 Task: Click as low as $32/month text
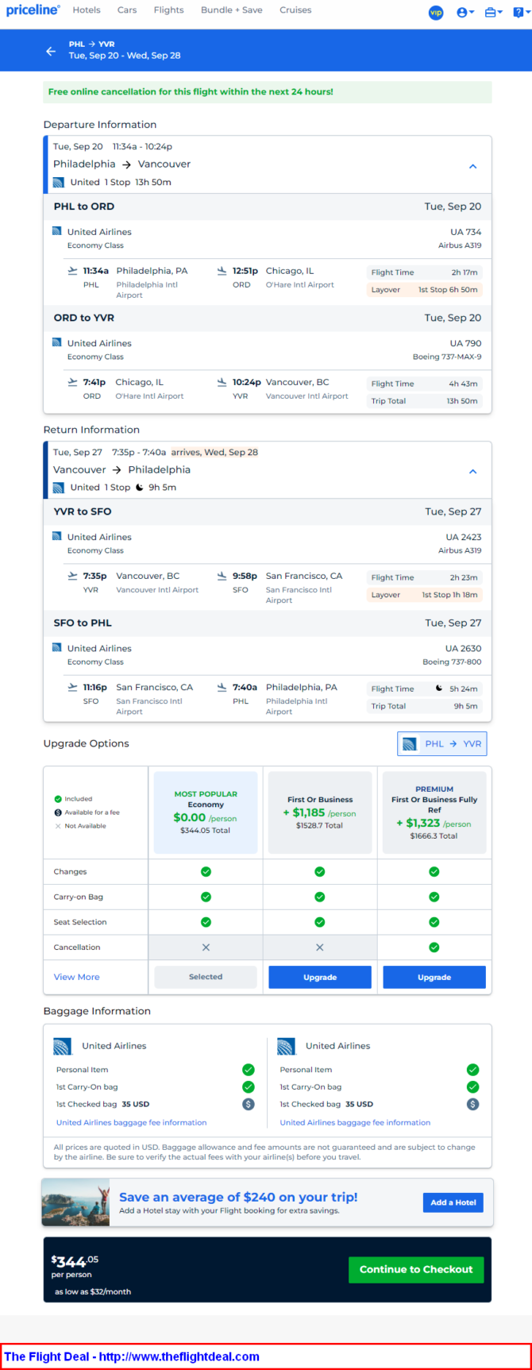[93, 1292]
